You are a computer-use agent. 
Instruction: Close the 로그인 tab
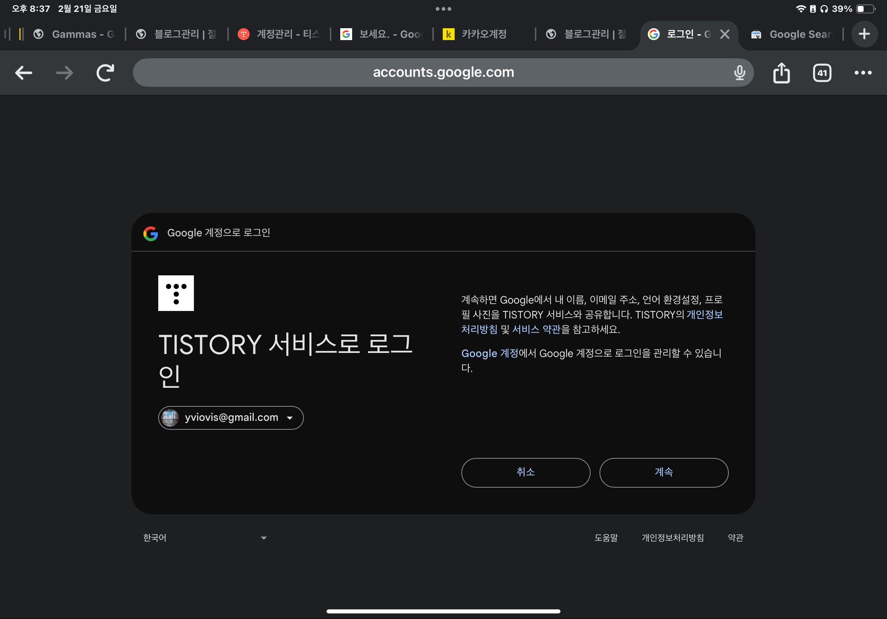tap(725, 34)
